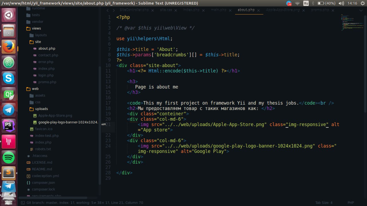Toggle the sidebar panel icon in status bar
Screen dimensions: 367x206
(x=23, y=203)
